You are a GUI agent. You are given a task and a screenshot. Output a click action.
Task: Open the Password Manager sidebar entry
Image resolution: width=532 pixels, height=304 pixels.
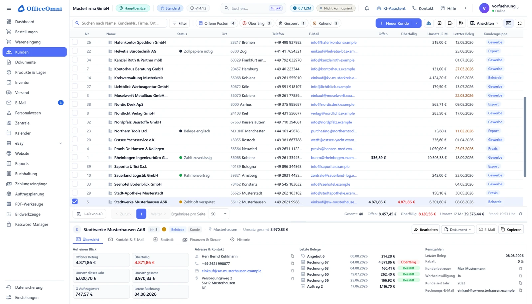(x=35, y=225)
